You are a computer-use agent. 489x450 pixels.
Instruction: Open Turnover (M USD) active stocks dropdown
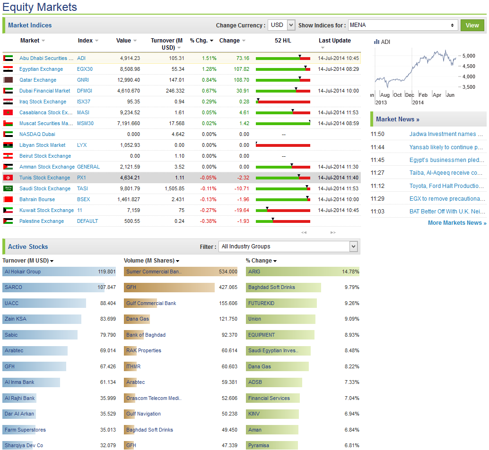(28, 261)
